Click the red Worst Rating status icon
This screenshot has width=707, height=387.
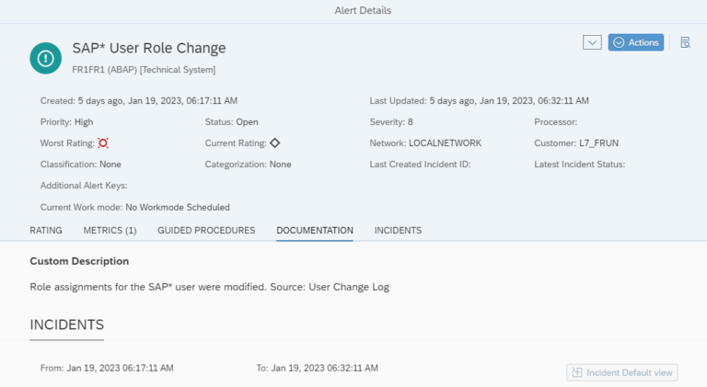coord(103,143)
